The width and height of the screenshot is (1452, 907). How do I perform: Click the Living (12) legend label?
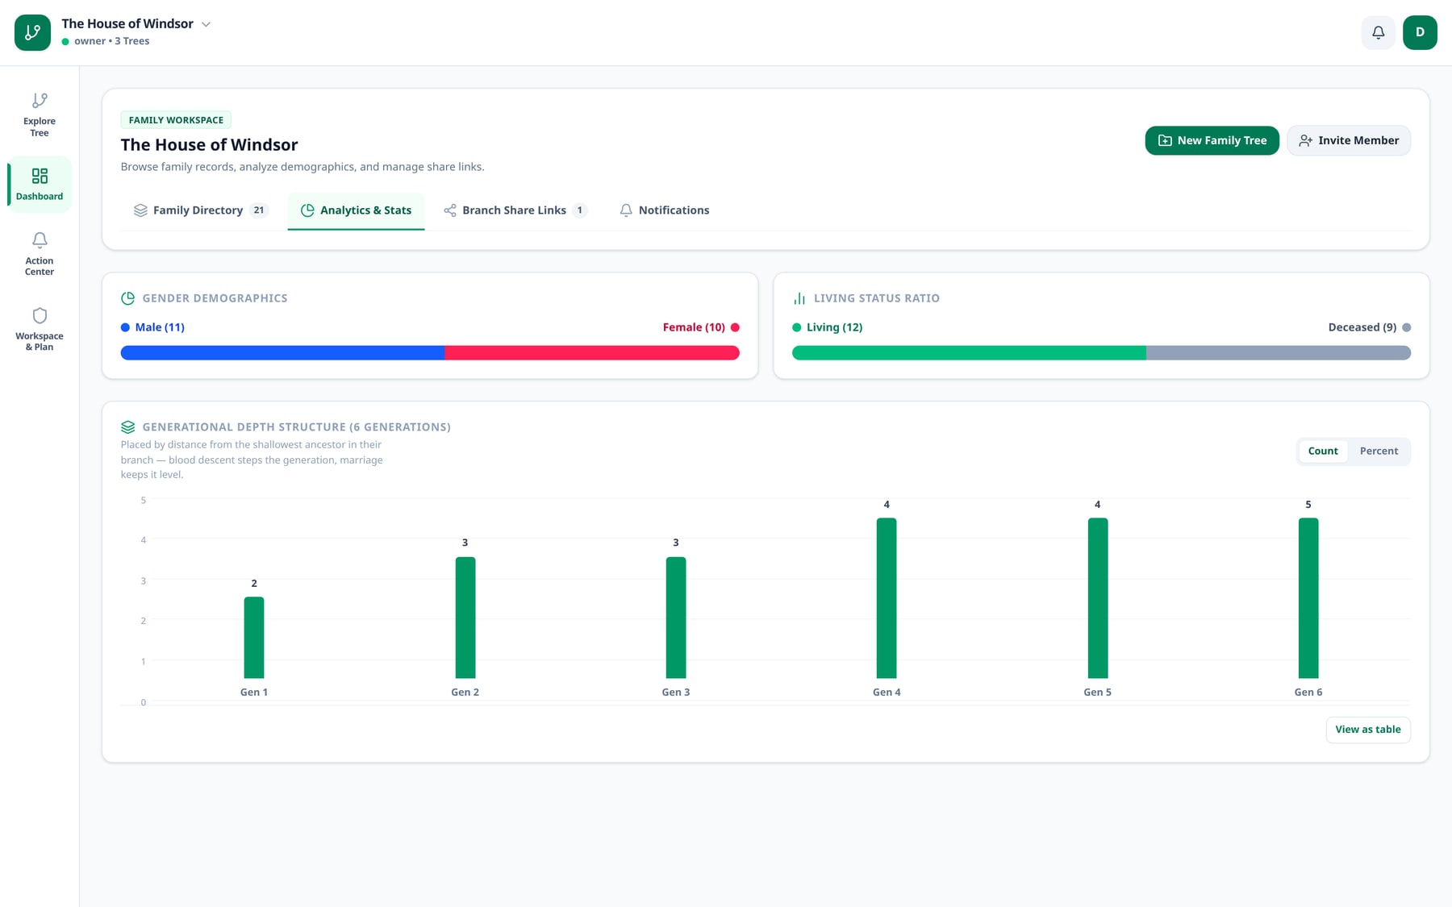pyautogui.click(x=834, y=327)
